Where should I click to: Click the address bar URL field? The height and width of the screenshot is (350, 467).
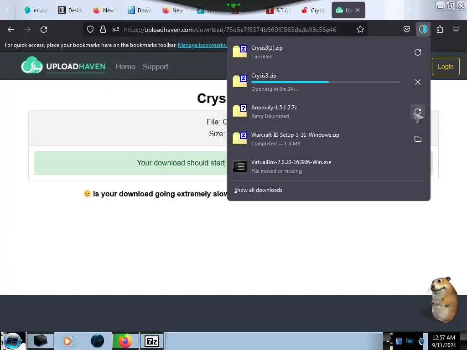[230, 30]
